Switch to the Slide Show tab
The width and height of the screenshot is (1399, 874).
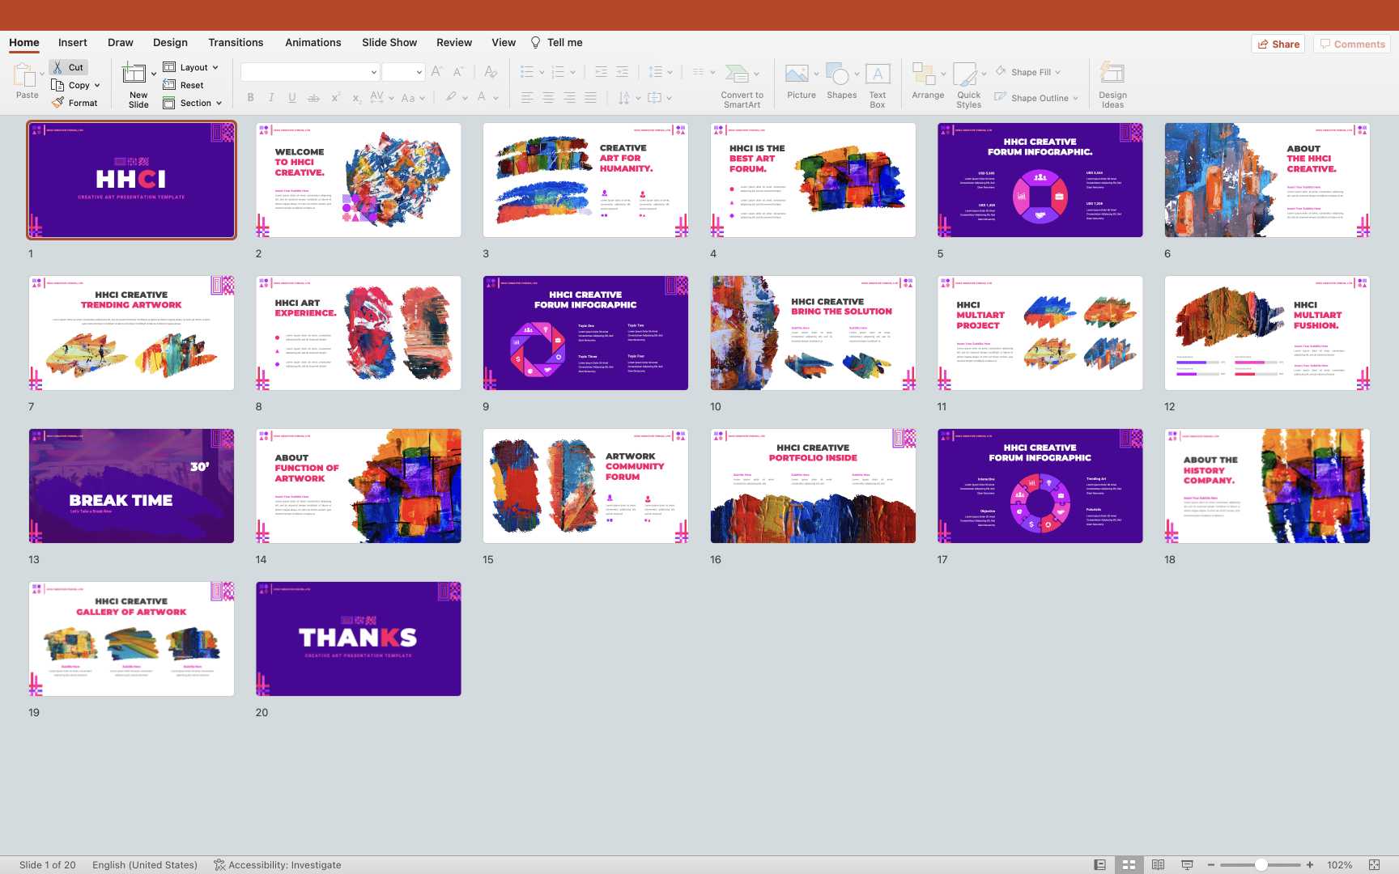pyautogui.click(x=389, y=42)
